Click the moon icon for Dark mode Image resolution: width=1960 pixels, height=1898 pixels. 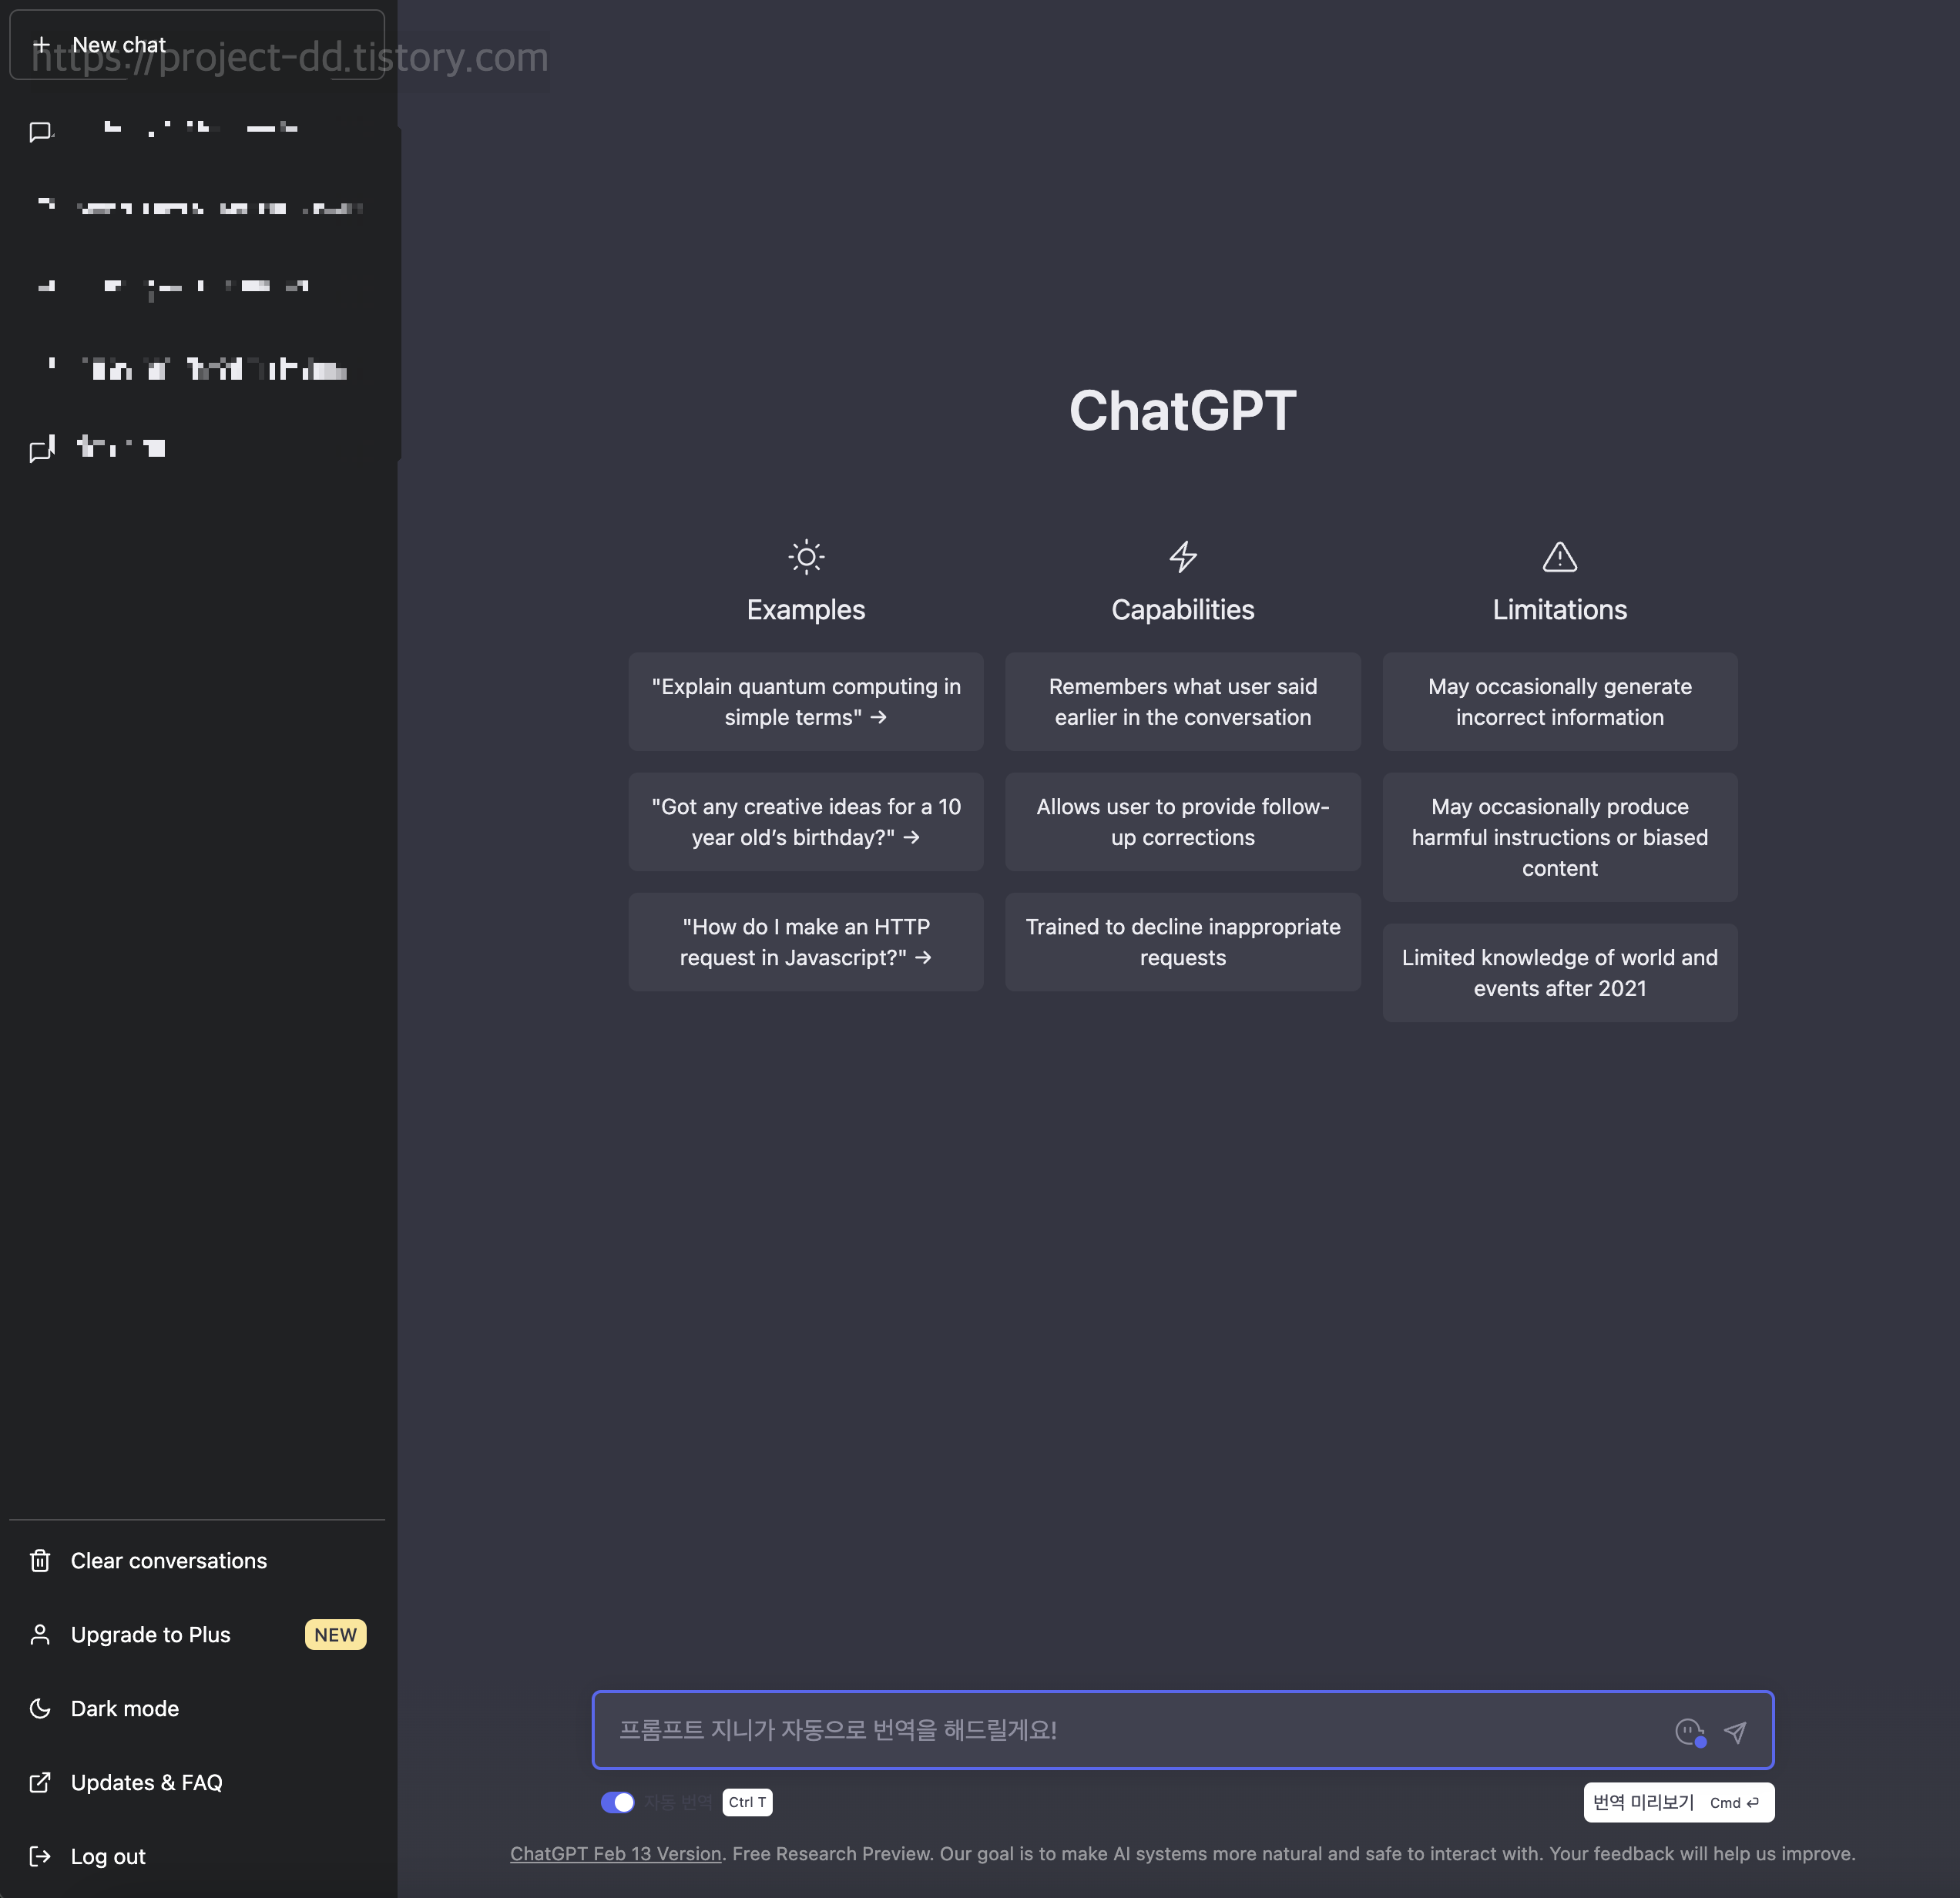tap(40, 1708)
